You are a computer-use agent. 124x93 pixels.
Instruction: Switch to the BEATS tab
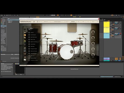pyautogui.click(x=93, y=22)
